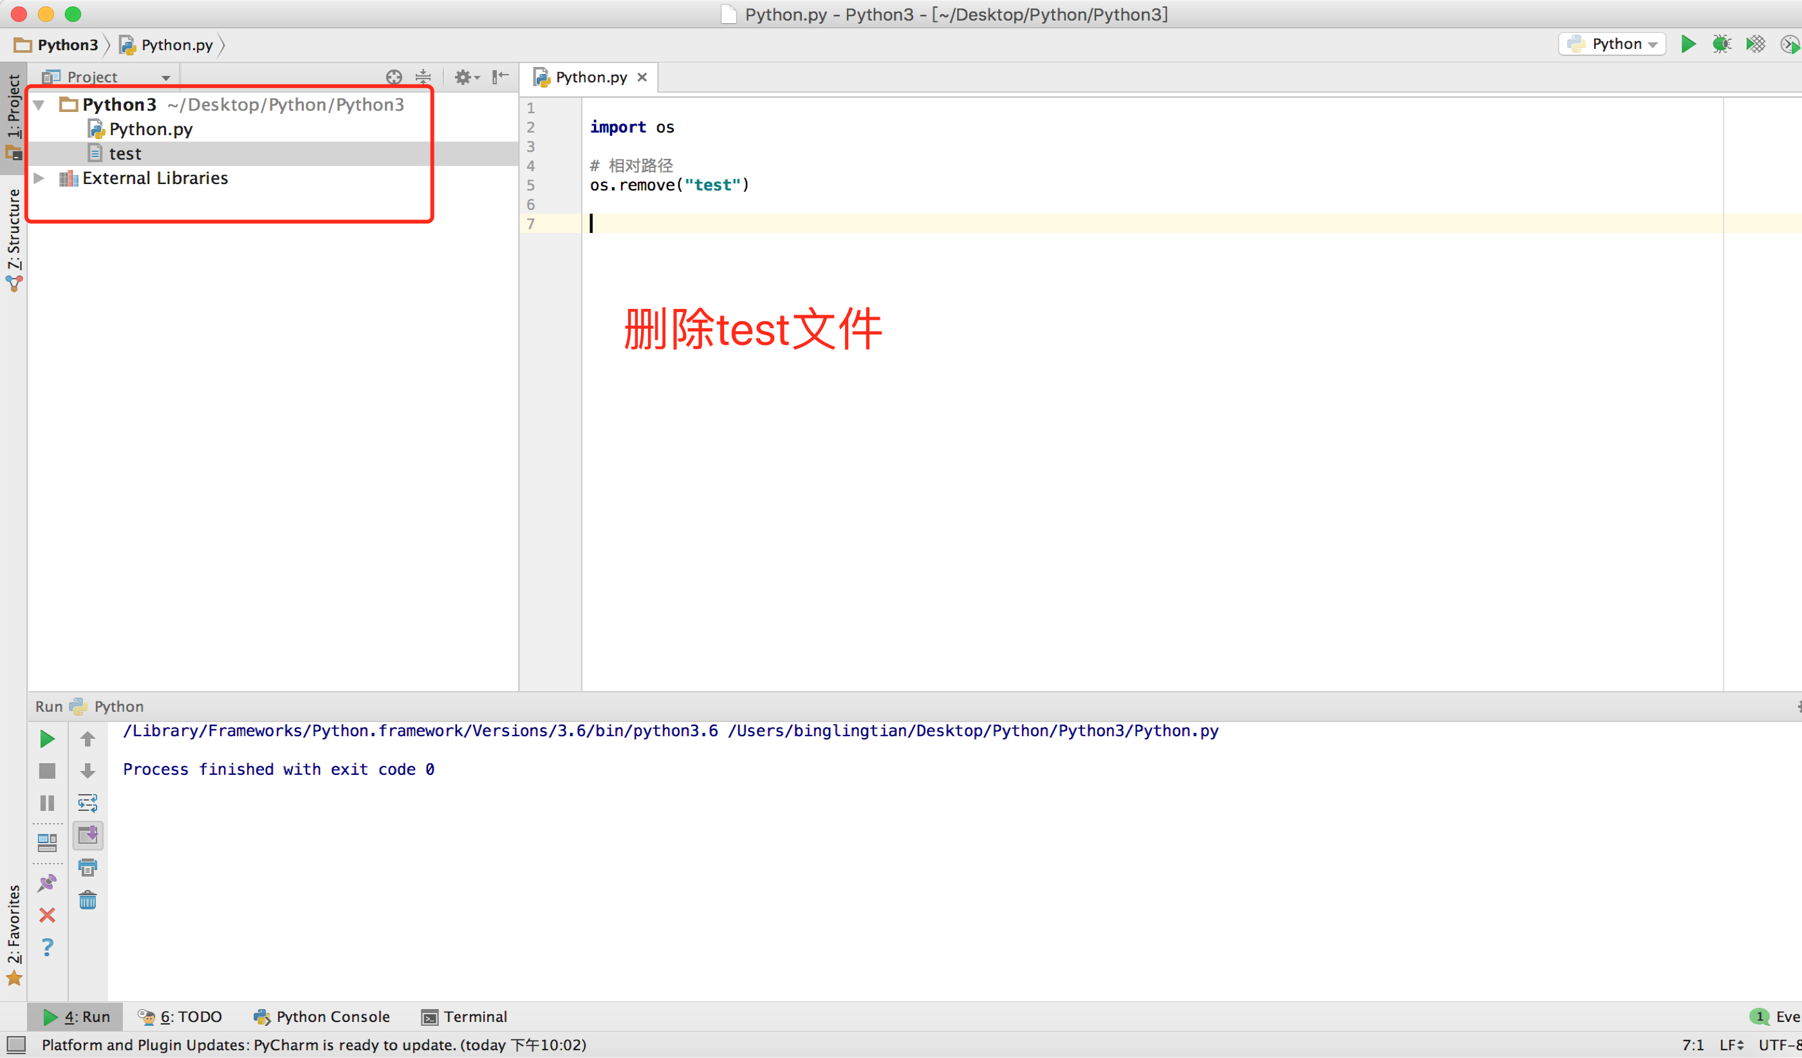Click Clear All trash can icon
1802x1058 pixels.
pyautogui.click(x=88, y=900)
